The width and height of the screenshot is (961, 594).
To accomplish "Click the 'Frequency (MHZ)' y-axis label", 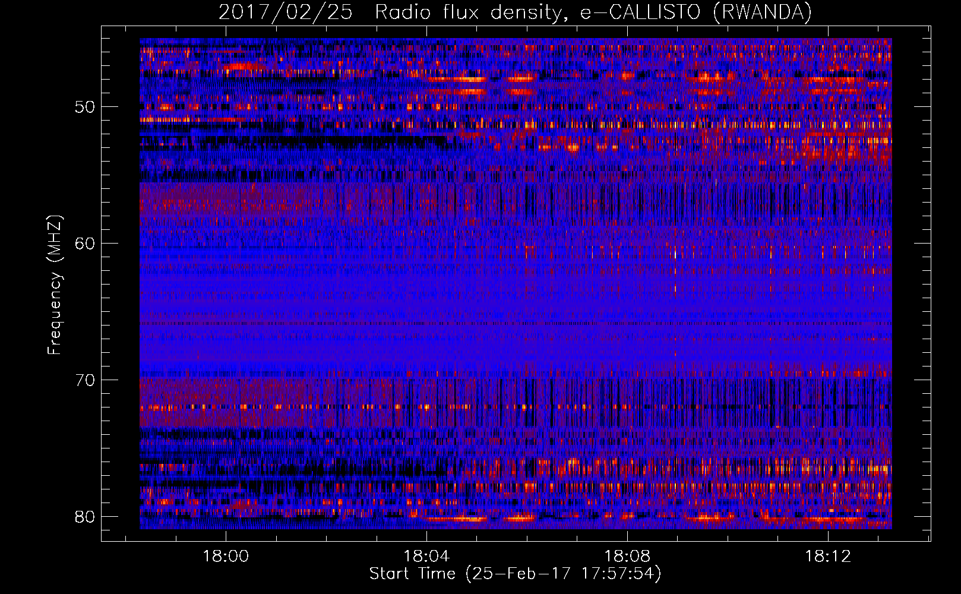I will [x=55, y=285].
